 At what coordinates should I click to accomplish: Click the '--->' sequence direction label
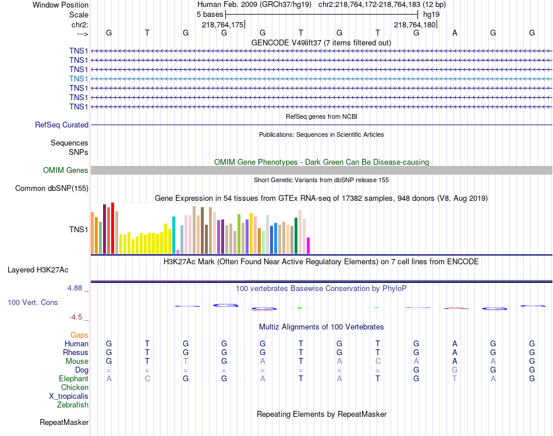click(82, 34)
